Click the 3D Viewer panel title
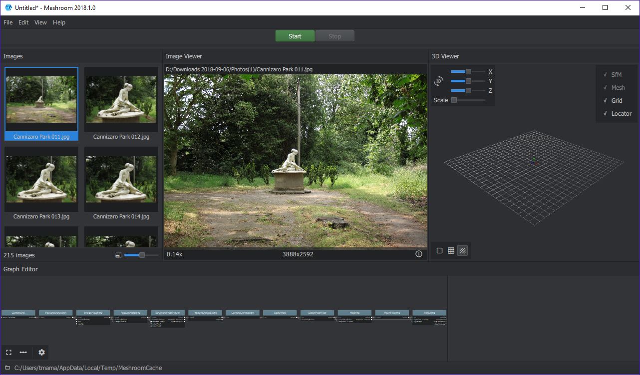 445,56
